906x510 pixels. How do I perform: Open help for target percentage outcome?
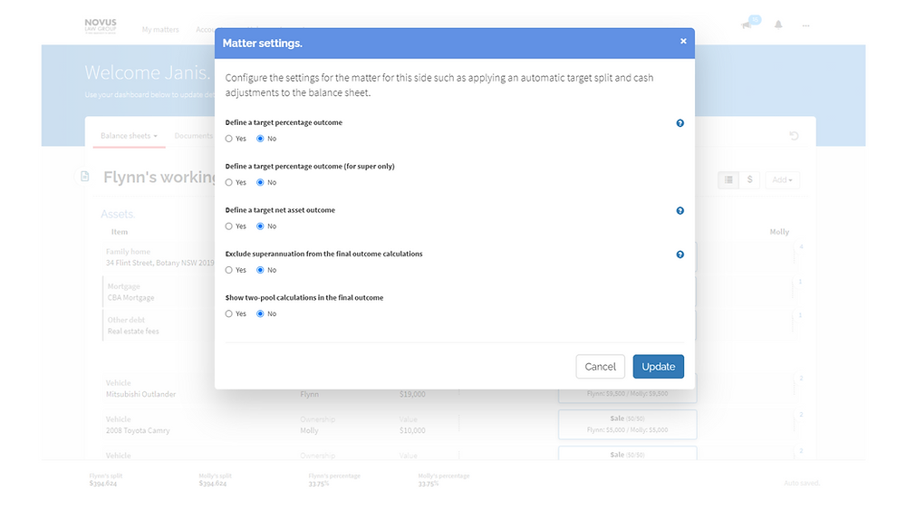pos(680,123)
